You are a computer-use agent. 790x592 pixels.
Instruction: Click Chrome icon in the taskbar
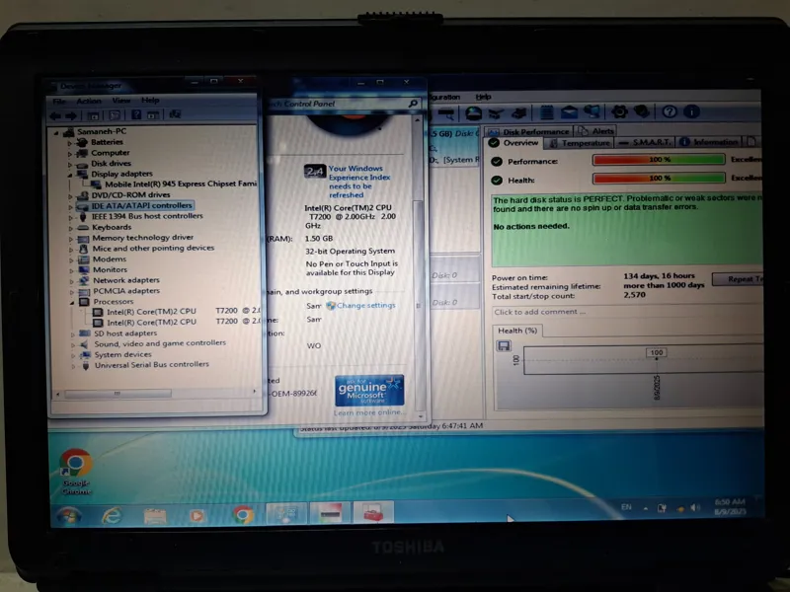[x=243, y=515]
